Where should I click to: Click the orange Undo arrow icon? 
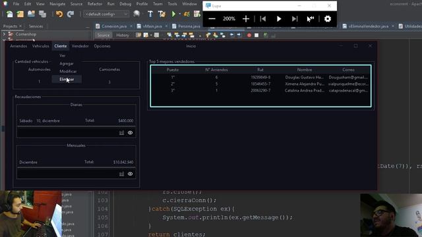[59, 14]
